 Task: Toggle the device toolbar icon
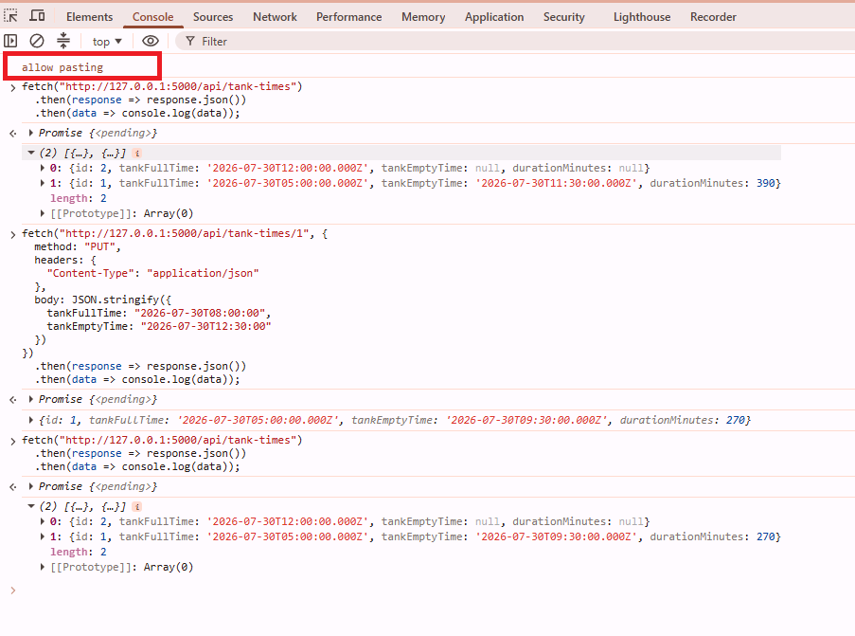tap(37, 16)
